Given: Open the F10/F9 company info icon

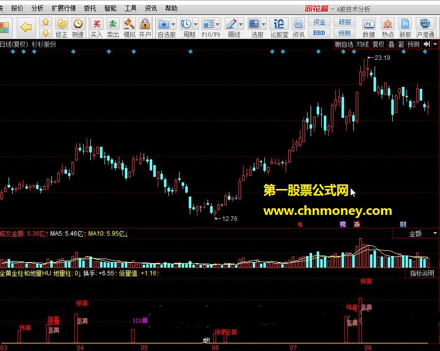Looking at the screenshot, I should coord(208,24).
